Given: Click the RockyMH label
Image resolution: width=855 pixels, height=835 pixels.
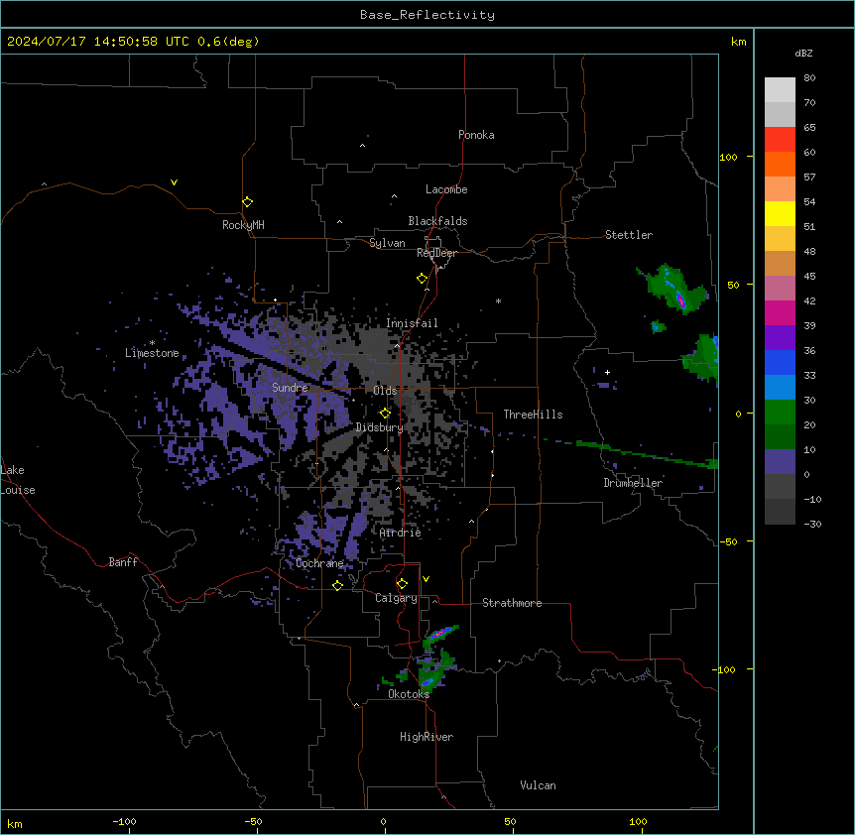Looking at the screenshot, I should click(x=243, y=225).
